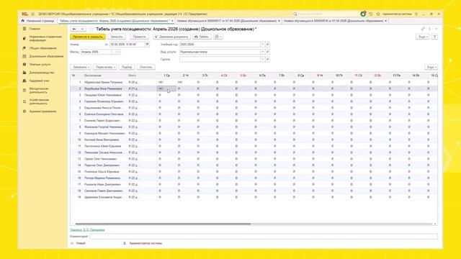Open the Вид услуги field's open-item icon
Screen dimensions: 461x259
(x=267, y=52)
